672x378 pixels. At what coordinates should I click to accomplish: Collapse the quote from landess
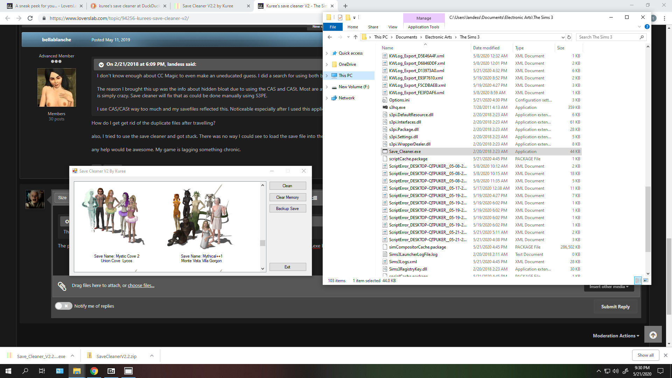pos(101,64)
